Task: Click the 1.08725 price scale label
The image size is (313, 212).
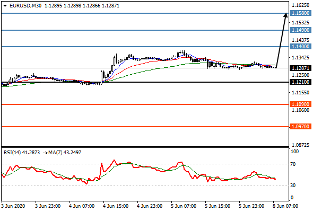Action: click(300, 145)
